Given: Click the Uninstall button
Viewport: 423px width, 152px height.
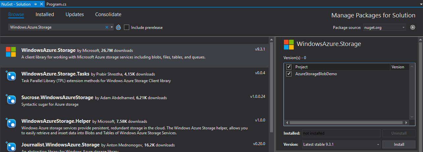Looking at the screenshot, I should 399,133.
